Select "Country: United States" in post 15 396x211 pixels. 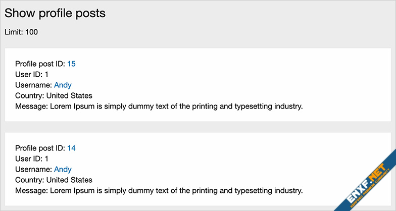[x=54, y=95]
